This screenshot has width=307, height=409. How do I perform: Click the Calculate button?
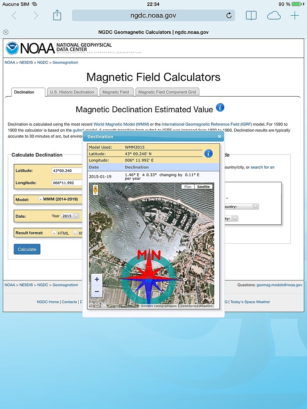(27, 249)
